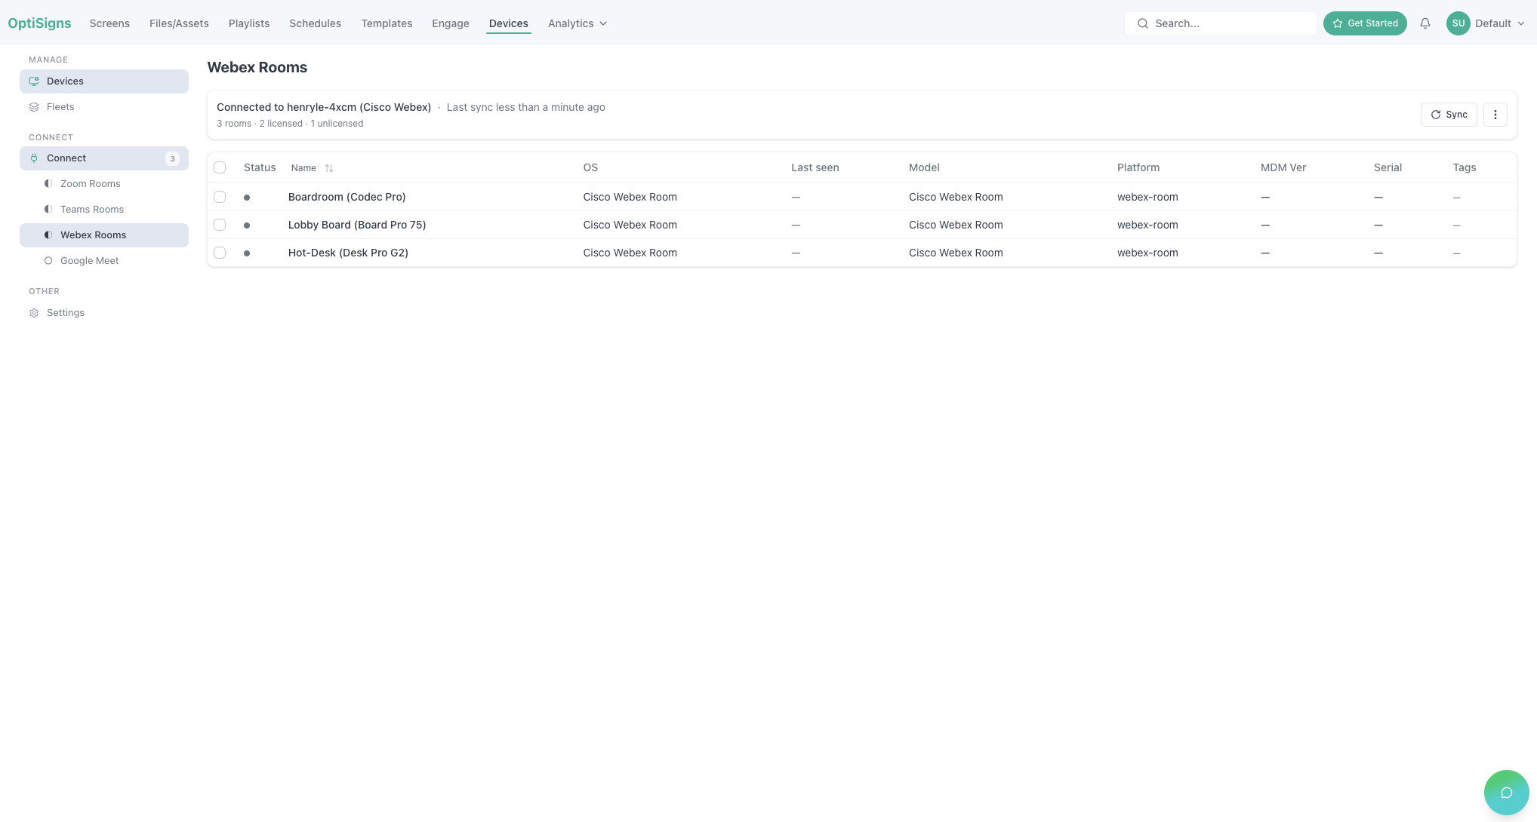Open the Lobby Board (Board Pro 75) device
The width and height of the screenshot is (1537, 822).
pyautogui.click(x=357, y=225)
